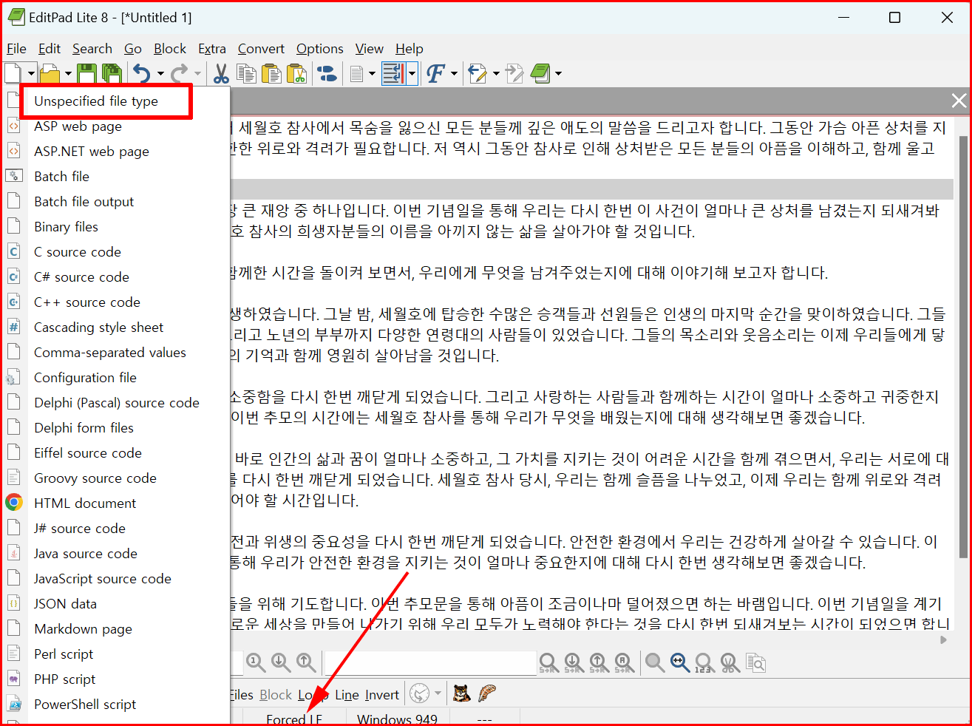Open the Convert menu

click(261, 49)
